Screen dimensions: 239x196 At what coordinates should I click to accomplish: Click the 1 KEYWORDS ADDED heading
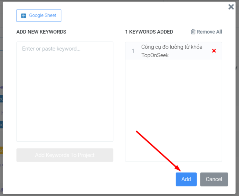click(x=149, y=32)
